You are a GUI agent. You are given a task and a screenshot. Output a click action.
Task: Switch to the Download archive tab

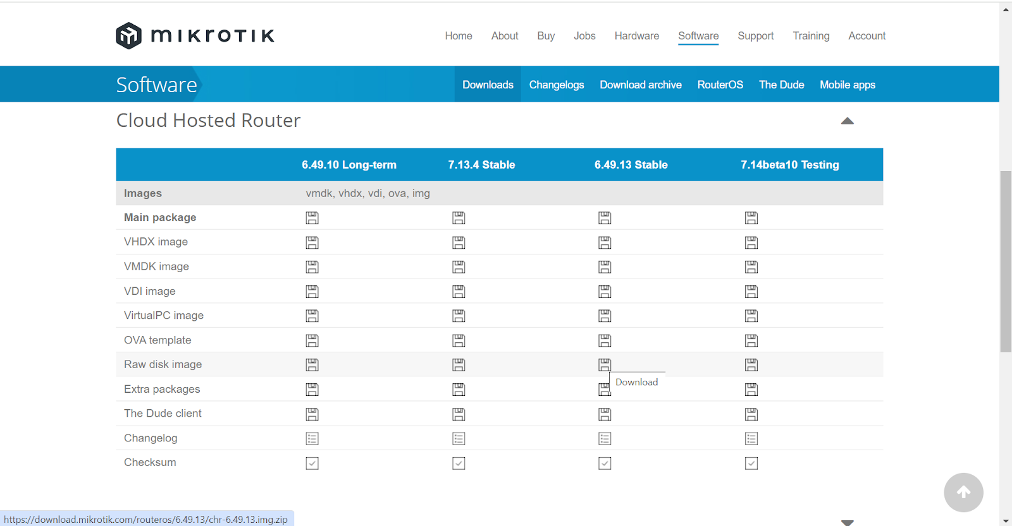coord(641,85)
